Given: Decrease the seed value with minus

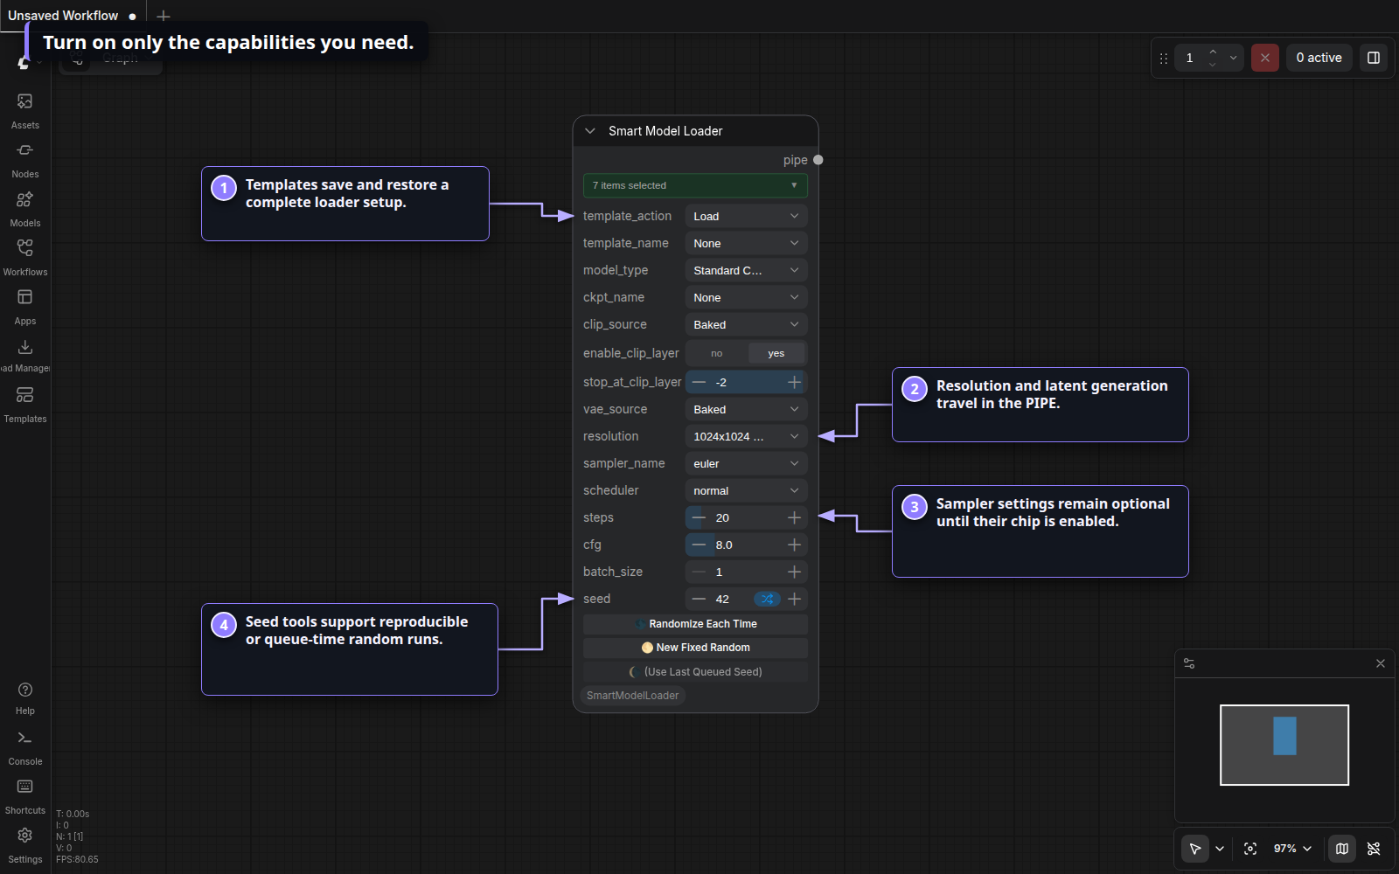Looking at the screenshot, I should 699,599.
